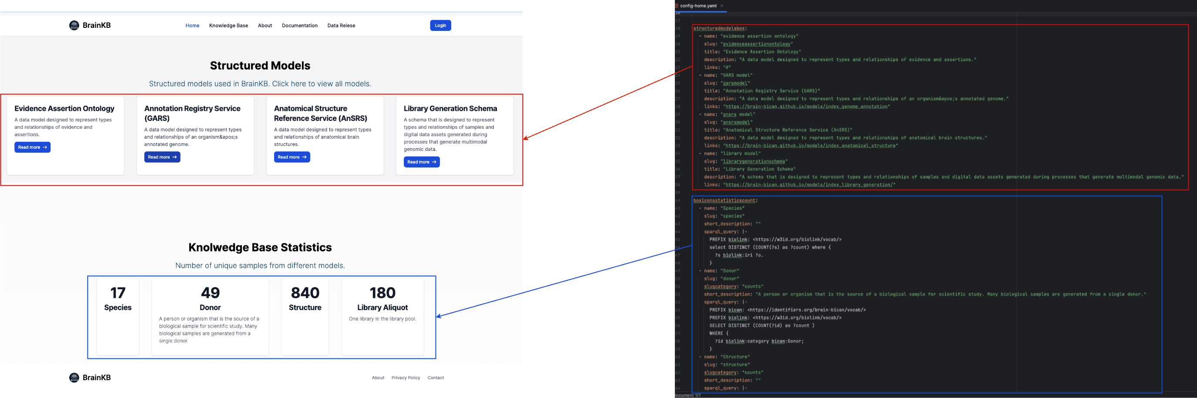1197x398 pixels.
Task: Open the Privacy Policy footer link
Action: coord(406,378)
